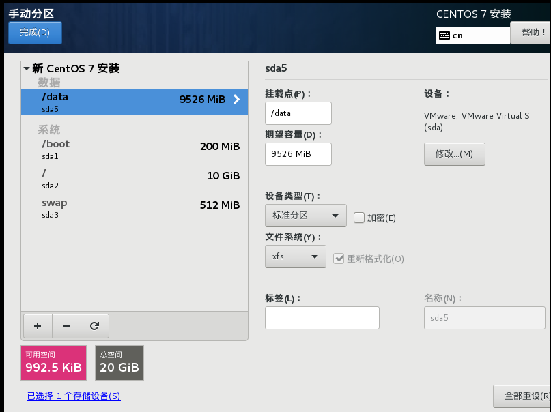Select the swap sda3 partition row
The width and height of the screenshot is (551, 412).
135,208
